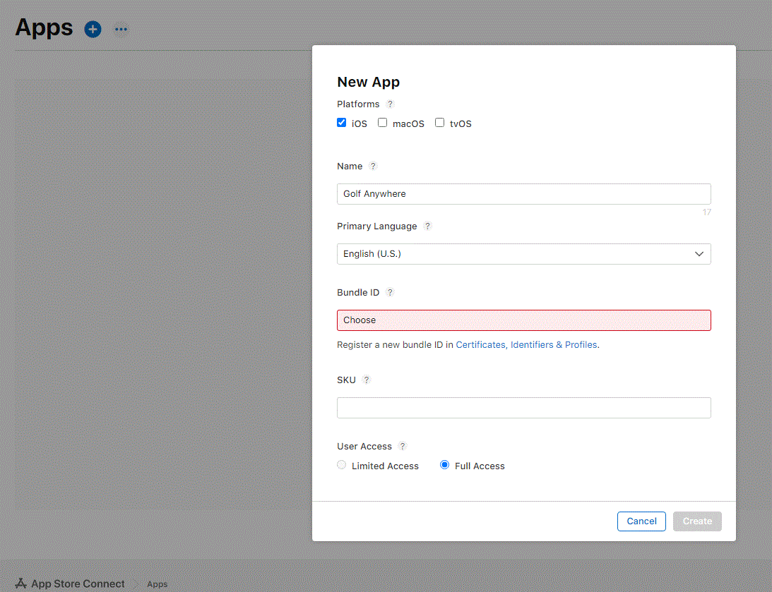Click the SKU text field
This screenshot has width=772, height=592.
(523, 408)
